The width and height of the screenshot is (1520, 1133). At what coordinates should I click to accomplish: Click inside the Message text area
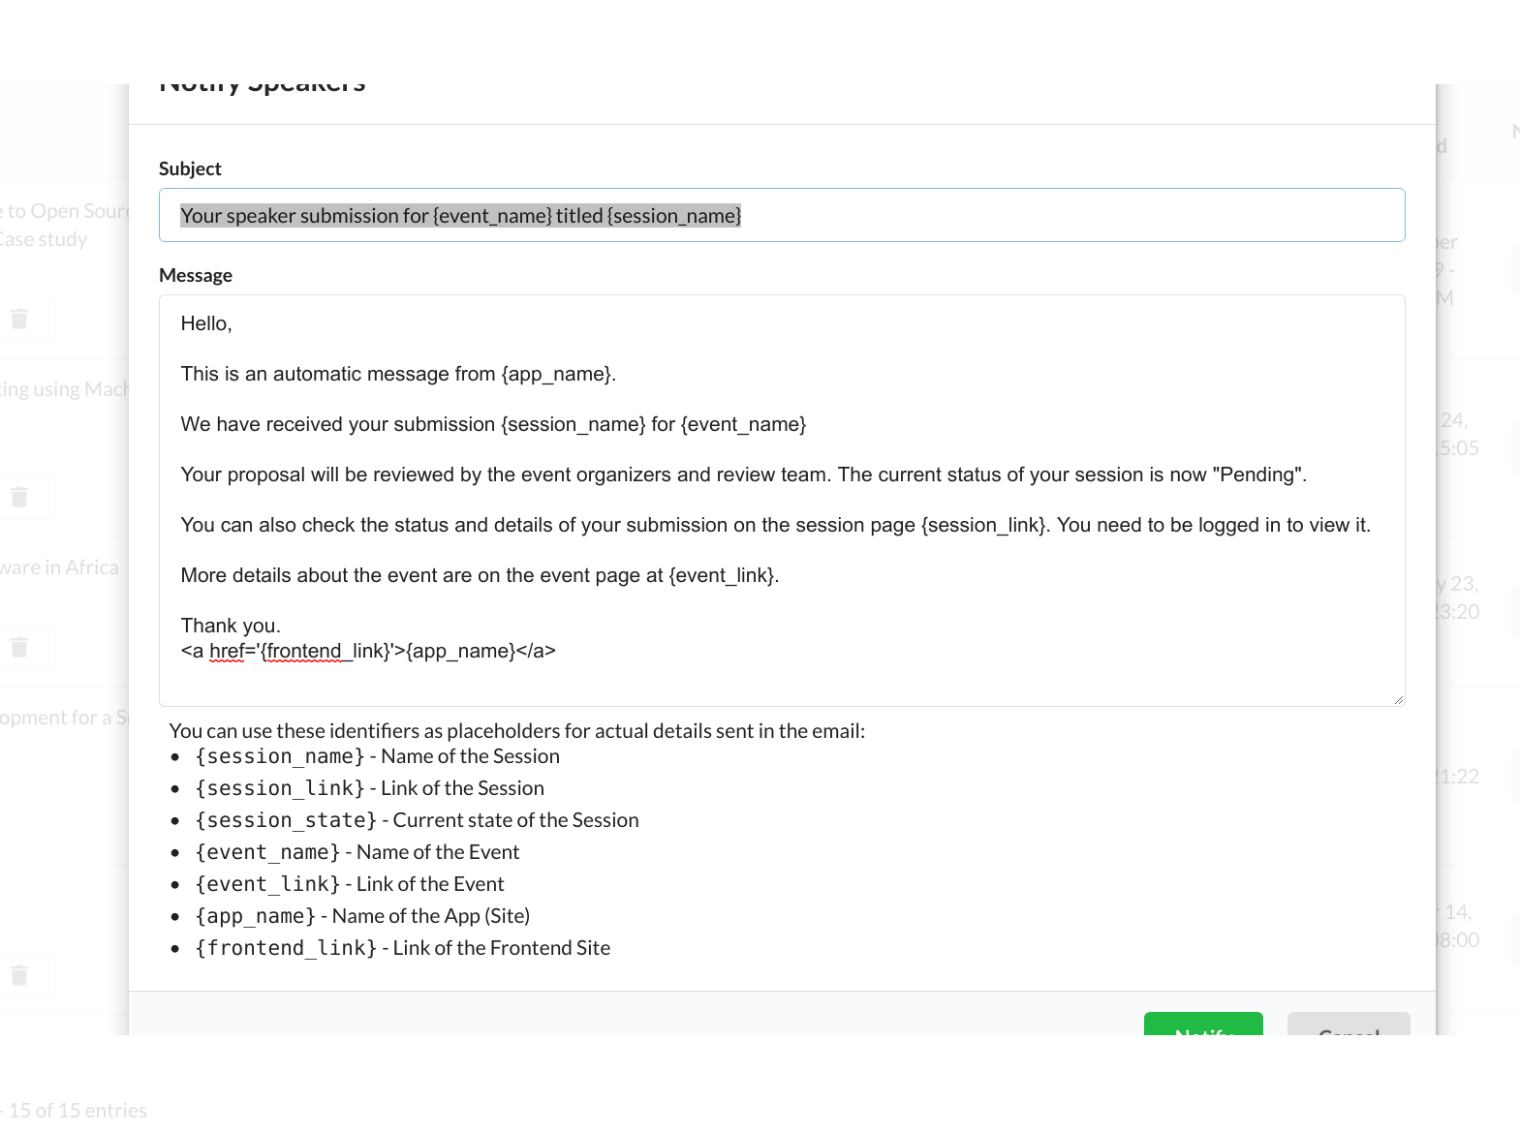coord(782,501)
